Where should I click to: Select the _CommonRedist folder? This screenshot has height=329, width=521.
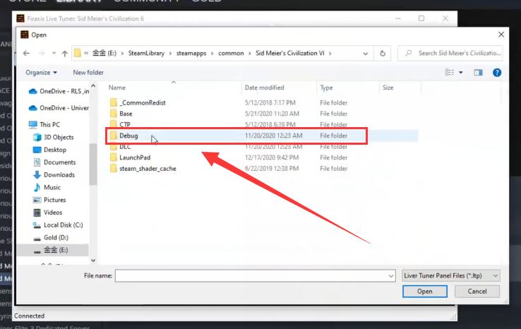[142, 102]
